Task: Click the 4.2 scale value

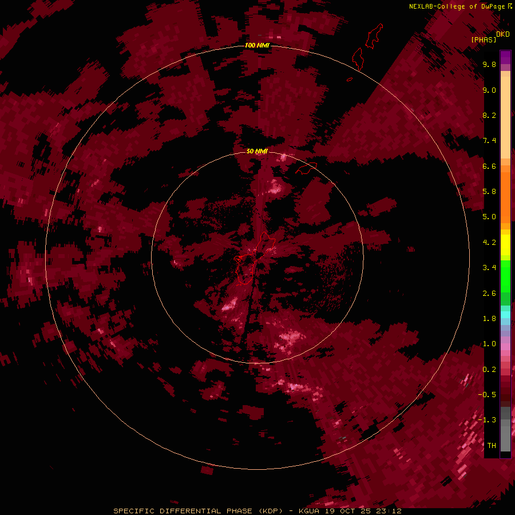Action: [489, 243]
